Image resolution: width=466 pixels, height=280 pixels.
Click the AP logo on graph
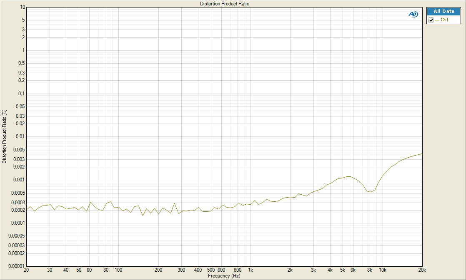413,14
